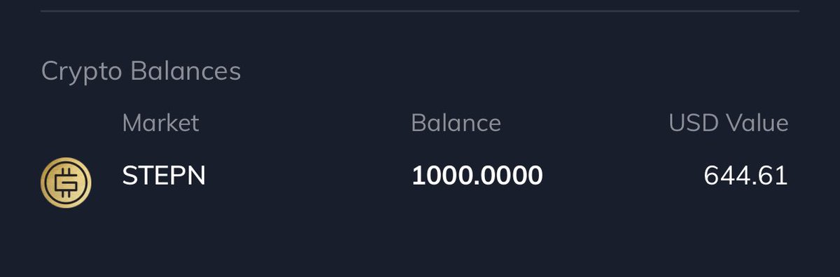Choose the Market header label
This screenshot has width=840, height=277.
160,123
